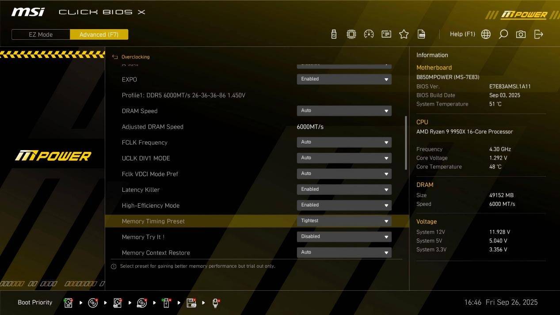Expand the Memory Timing Preset dropdown
This screenshot has width=560, height=315.
(344, 221)
